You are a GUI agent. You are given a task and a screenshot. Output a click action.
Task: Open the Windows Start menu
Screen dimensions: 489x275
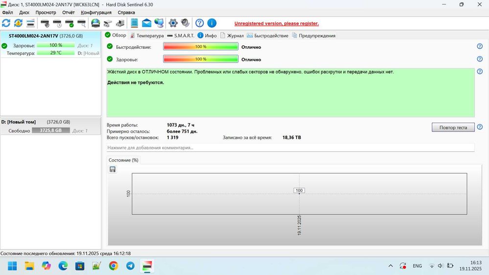[13, 266]
